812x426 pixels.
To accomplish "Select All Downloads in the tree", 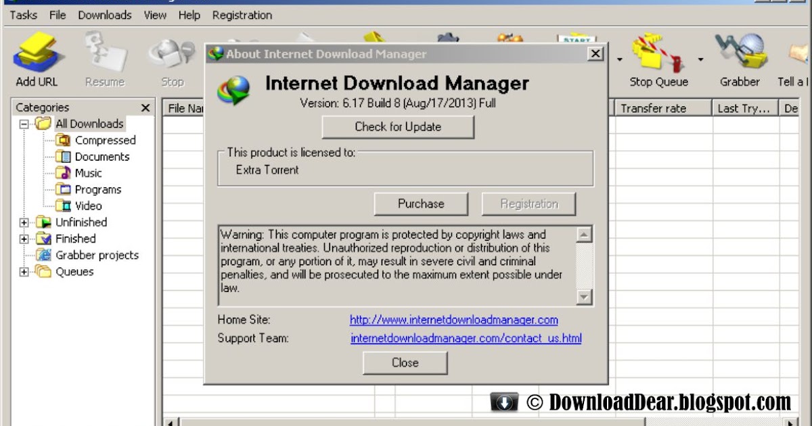I will [x=89, y=124].
